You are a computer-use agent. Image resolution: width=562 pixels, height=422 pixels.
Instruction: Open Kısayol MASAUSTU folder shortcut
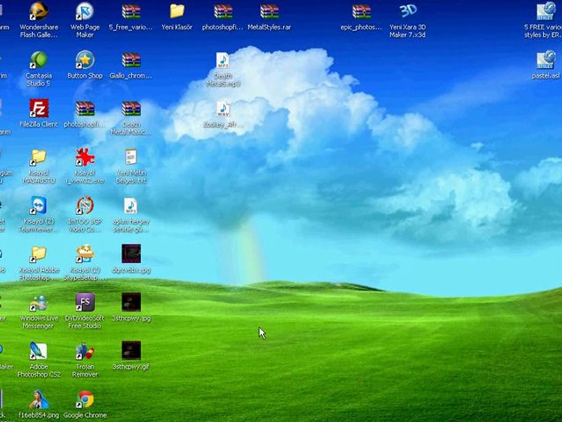(x=39, y=157)
